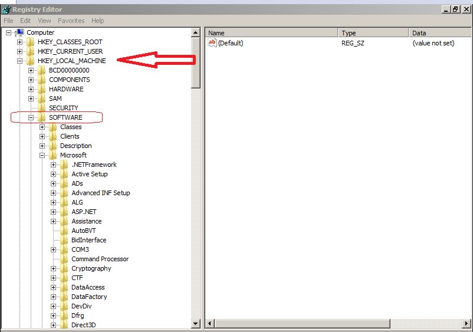Open the Help menu

(x=98, y=21)
